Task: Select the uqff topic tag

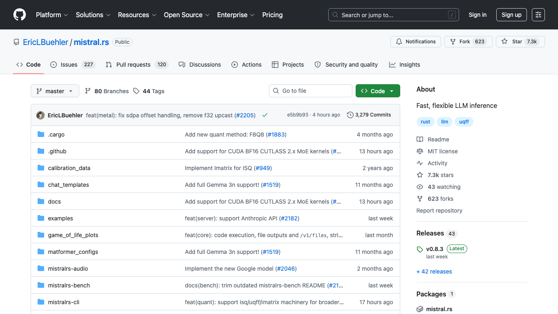Action: click(464, 122)
